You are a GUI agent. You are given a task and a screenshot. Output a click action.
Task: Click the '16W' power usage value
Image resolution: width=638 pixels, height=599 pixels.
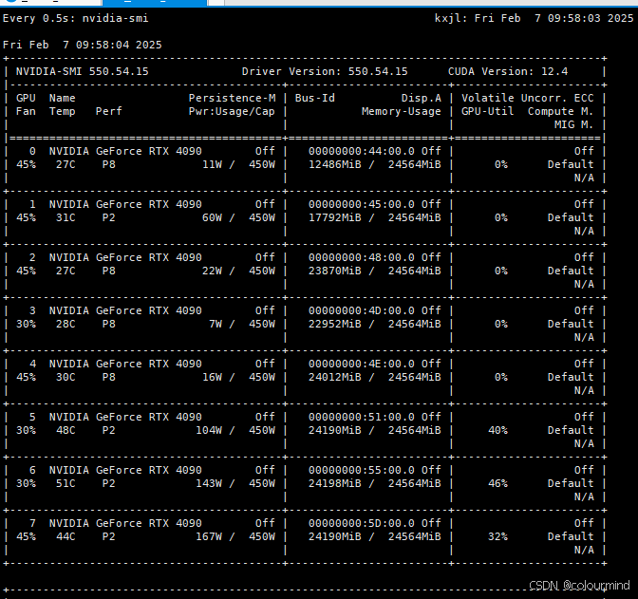(x=212, y=377)
